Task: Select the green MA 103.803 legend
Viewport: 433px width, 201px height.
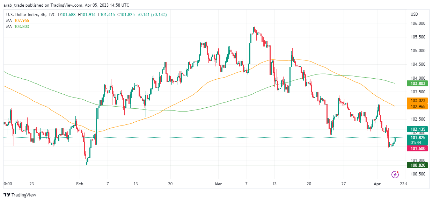Action: click(x=17, y=26)
